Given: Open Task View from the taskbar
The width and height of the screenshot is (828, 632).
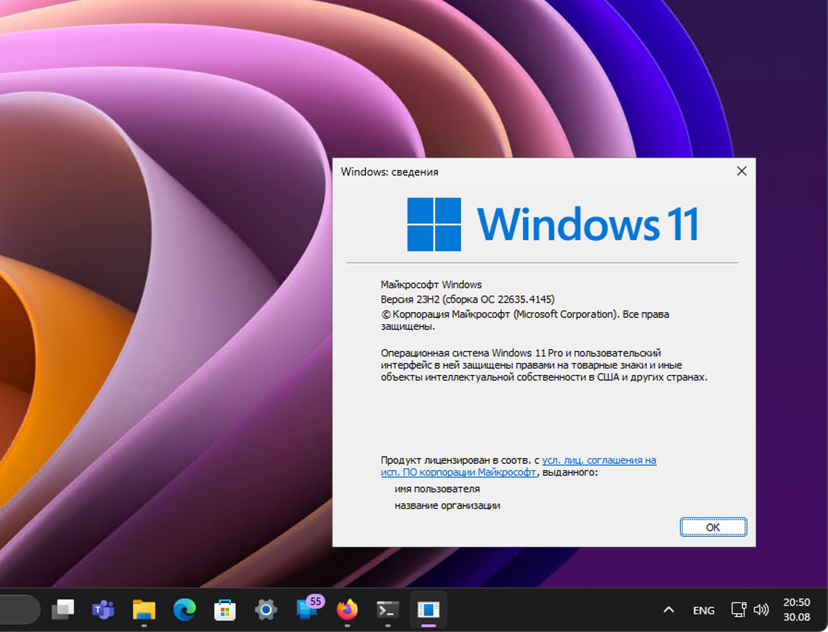Looking at the screenshot, I should click(62, 610).
